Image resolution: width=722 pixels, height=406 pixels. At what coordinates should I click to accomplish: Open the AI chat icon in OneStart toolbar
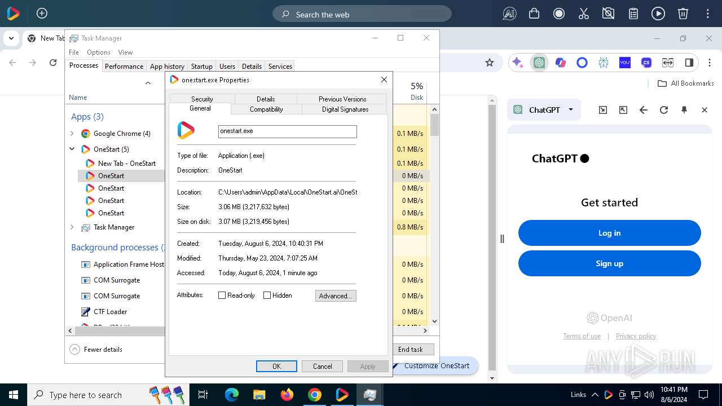[509, 14]
